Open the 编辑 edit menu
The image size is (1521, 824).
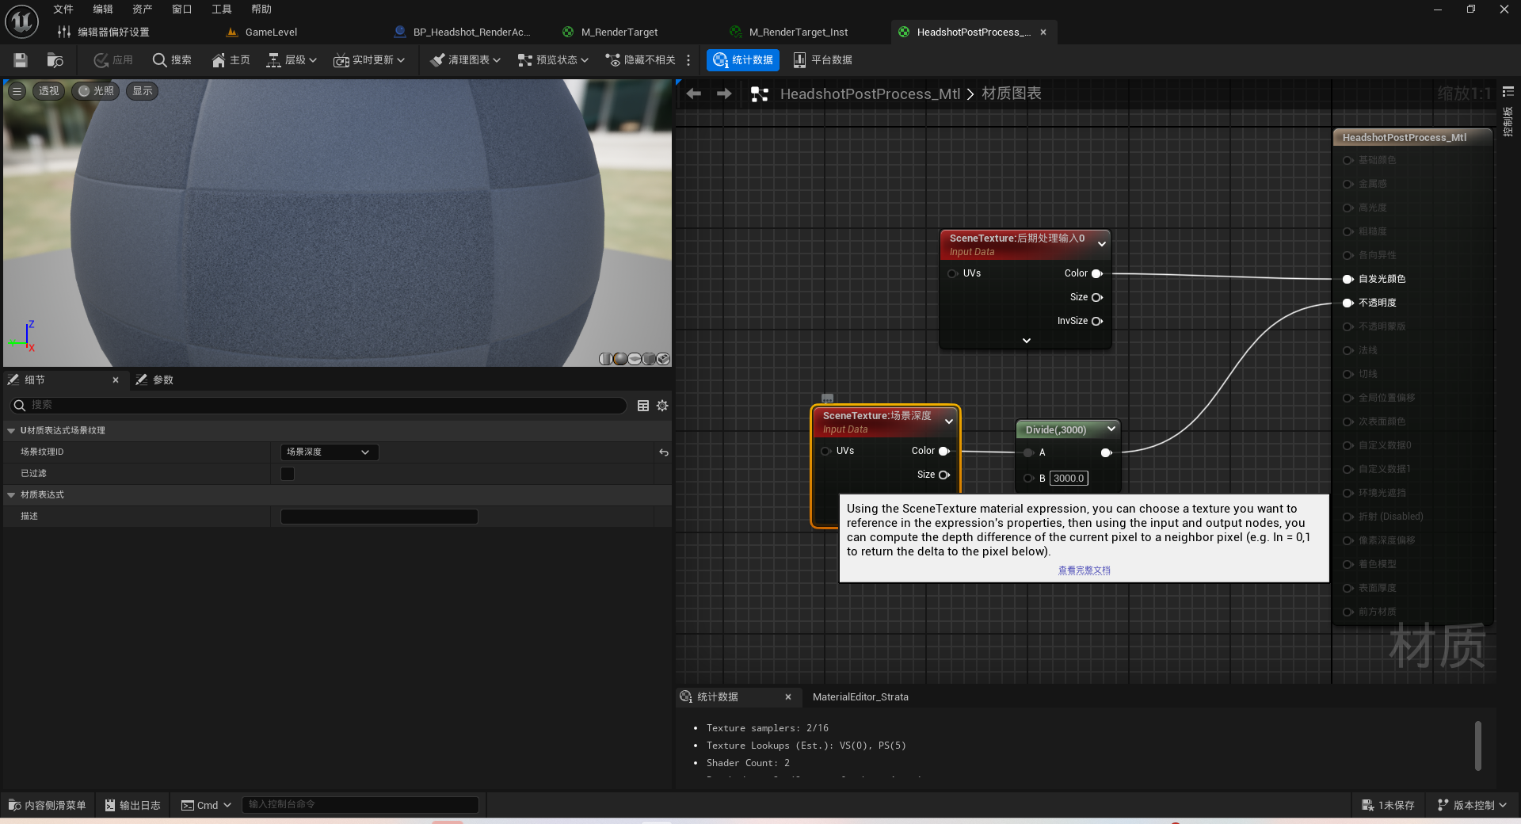[103, 10]
